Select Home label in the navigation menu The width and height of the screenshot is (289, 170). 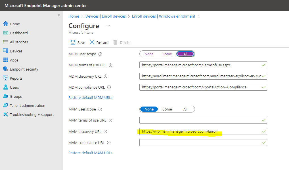(15, 24)
